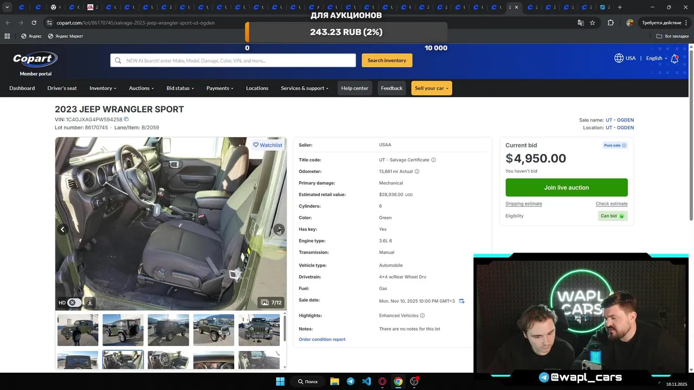This screenshot has width=694, height=390.
Task: Click the Can bid eligibility badge
Action: click(613, 216)
